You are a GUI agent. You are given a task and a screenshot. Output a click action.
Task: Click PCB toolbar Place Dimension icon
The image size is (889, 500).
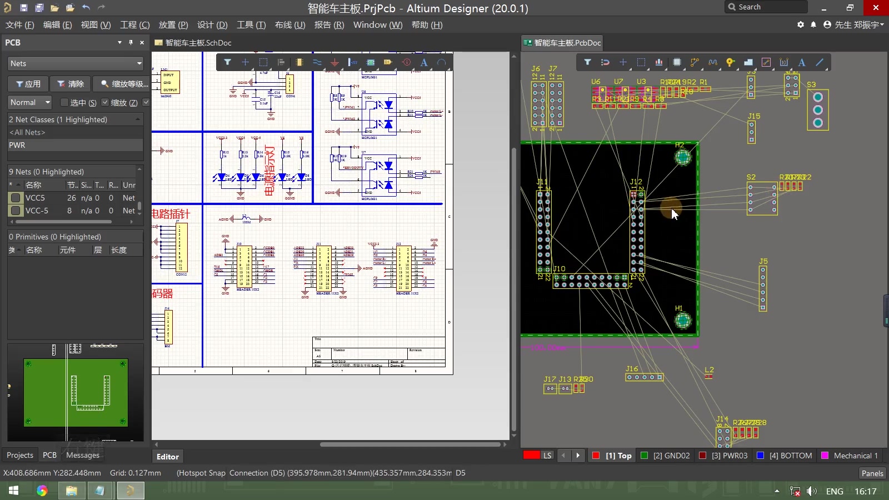(784, 62)
